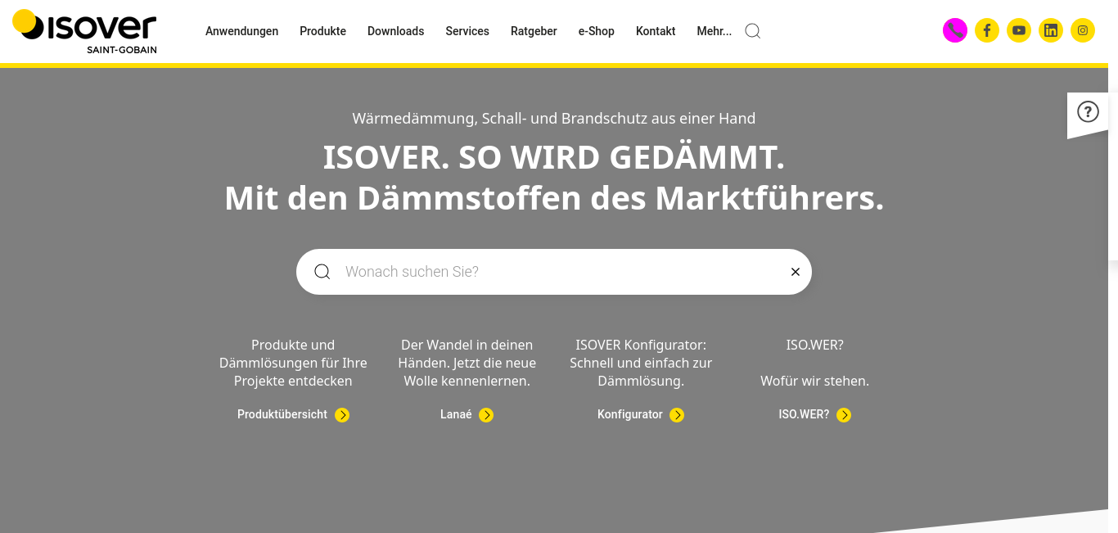Expand the Mehr... menu

click(x=715, y=31)
